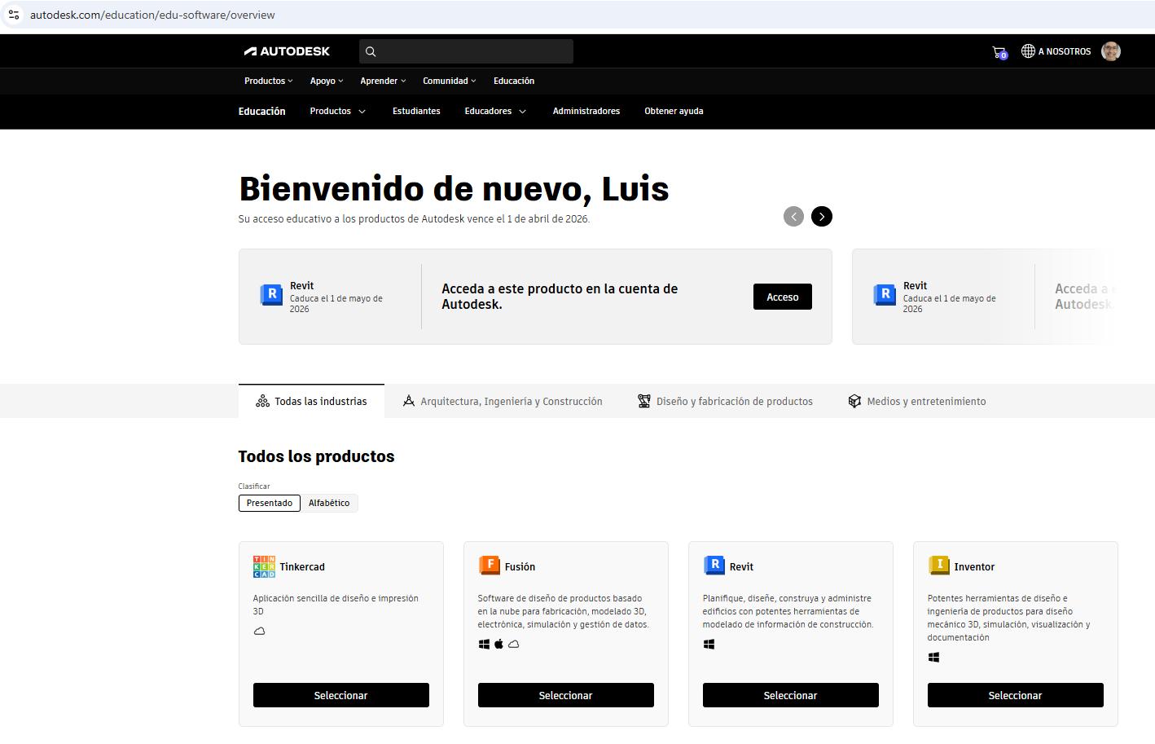
Task: Focus the Autodesk search field
Action: pyautogui.click(x=466, y=51)
